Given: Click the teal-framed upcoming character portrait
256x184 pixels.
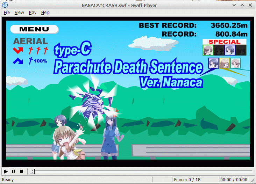Looking at the screenshot, I should click(235, 63).
